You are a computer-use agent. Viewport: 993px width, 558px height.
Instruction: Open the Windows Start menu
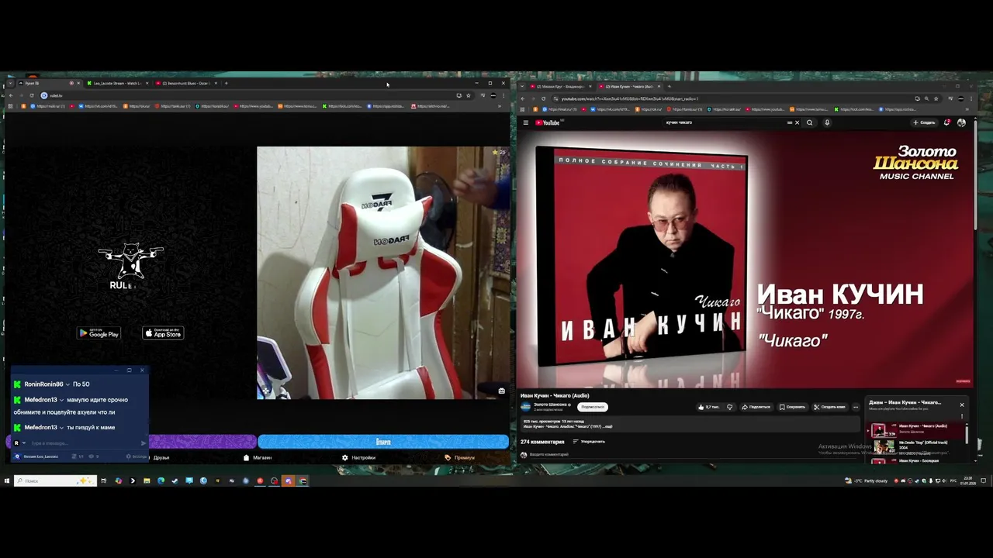pyautogui.click(x=6, y=480)
